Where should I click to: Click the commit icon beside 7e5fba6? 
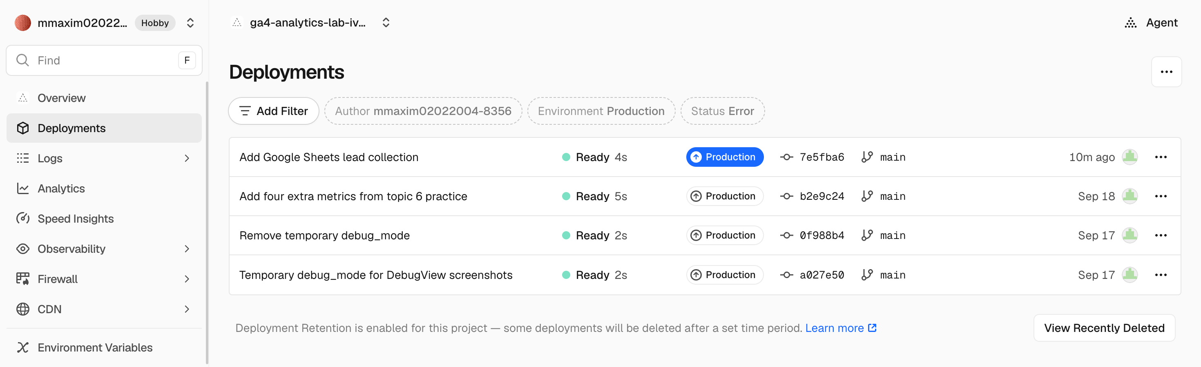(786, 157)
